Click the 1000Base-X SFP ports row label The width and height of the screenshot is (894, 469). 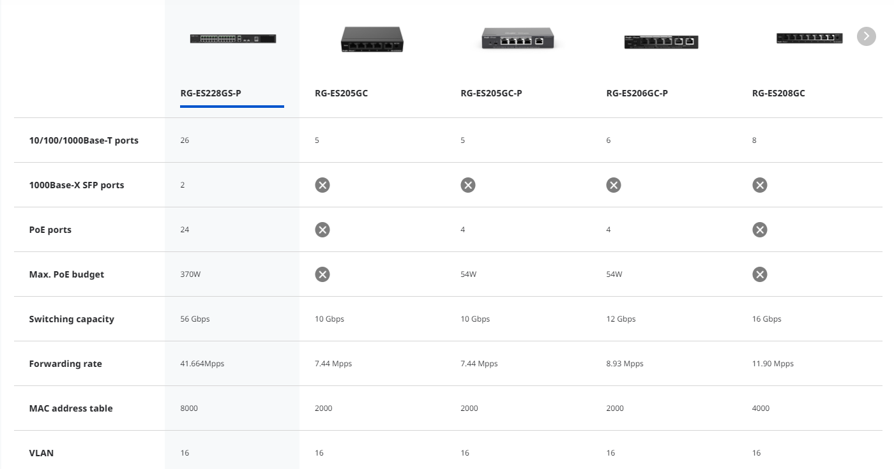[77, 185]
